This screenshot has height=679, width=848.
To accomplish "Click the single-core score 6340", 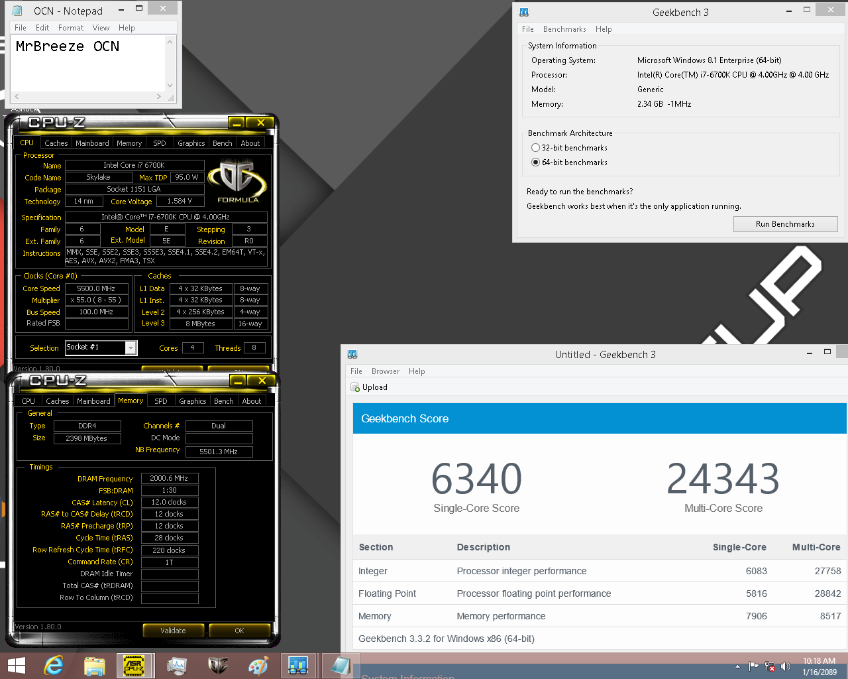I will (x=476, y=479).
